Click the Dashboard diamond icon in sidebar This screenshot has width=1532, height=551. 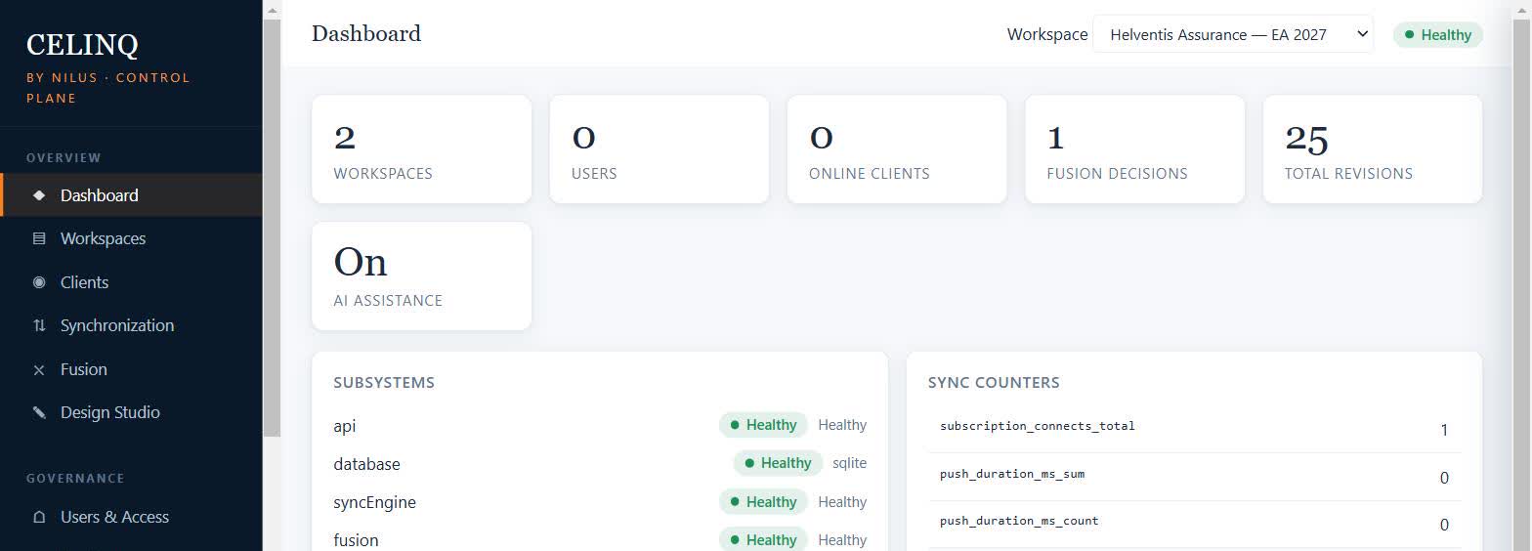click(39, 195)
